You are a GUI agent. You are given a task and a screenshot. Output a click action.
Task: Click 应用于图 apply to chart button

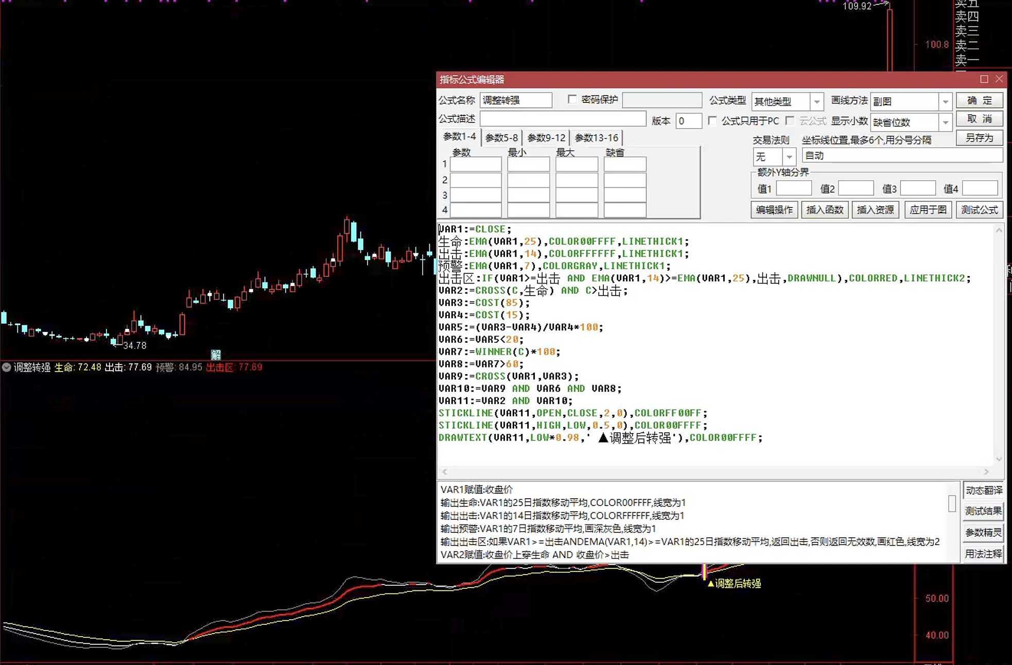click(x=928, y=209)
